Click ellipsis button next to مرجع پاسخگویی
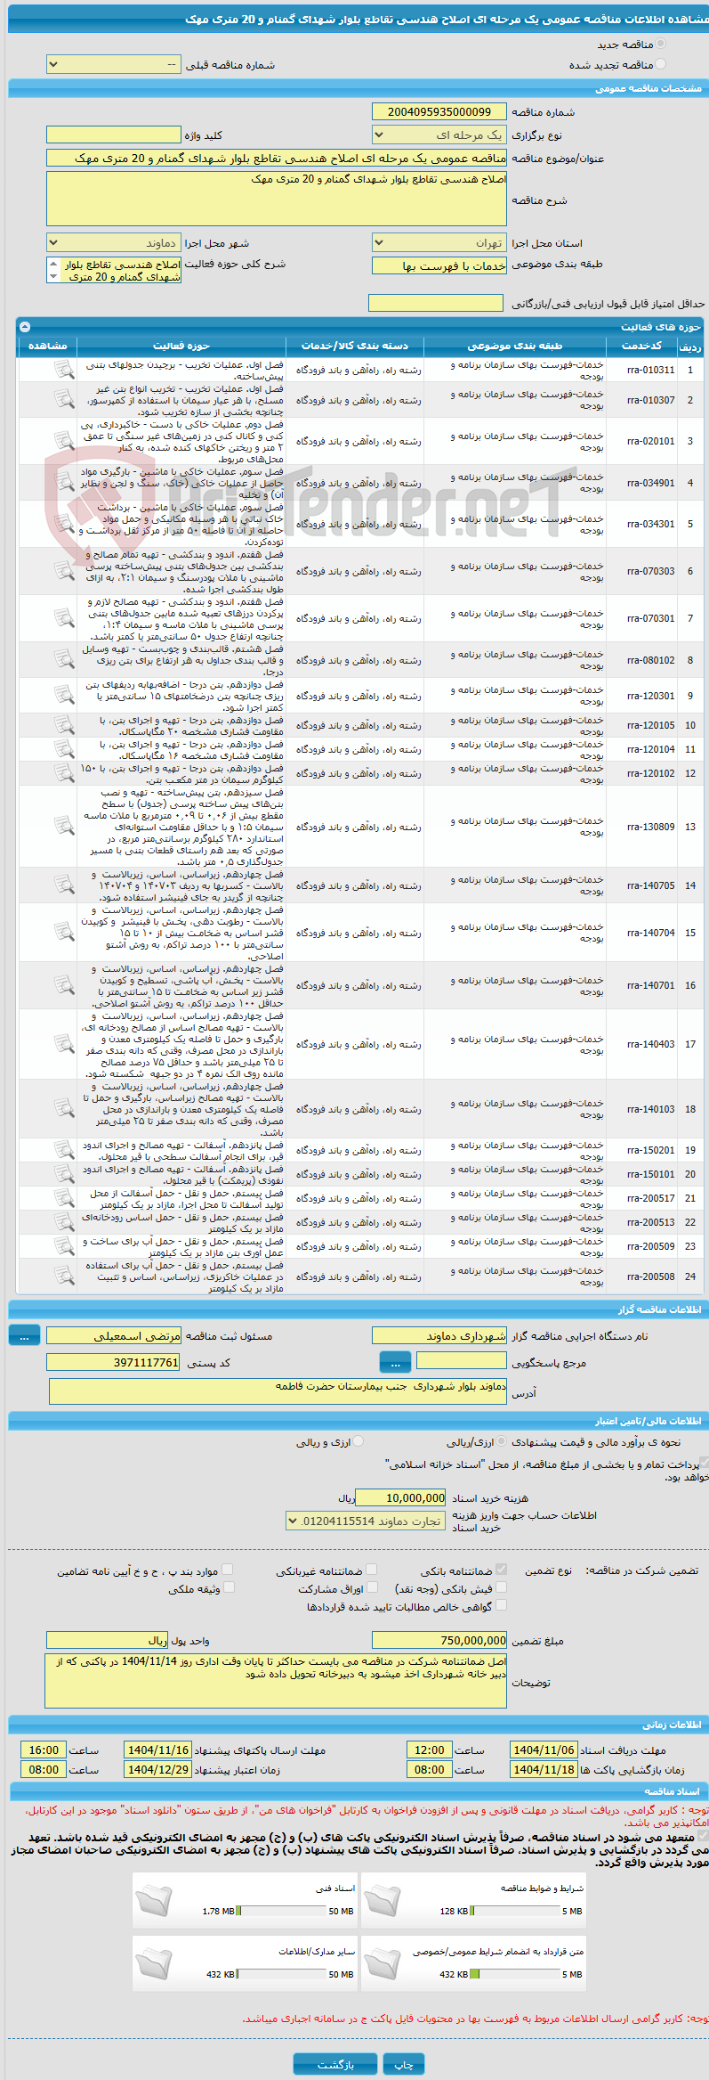Screen dimensions: 709x2080 [395, 1362]
